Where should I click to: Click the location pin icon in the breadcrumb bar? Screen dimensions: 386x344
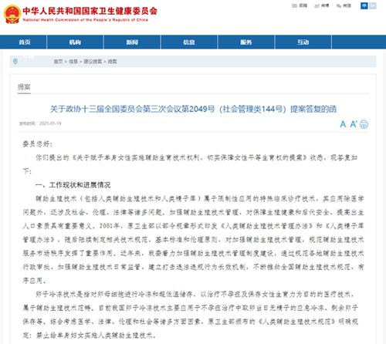click(x=15, y=62)
